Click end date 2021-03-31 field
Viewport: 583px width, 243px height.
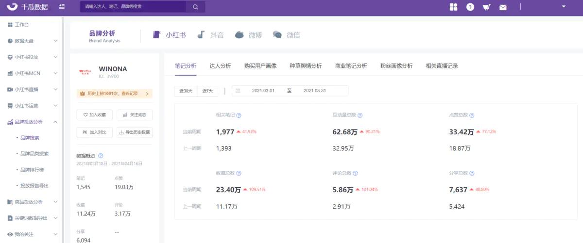[x=315, y=91]
